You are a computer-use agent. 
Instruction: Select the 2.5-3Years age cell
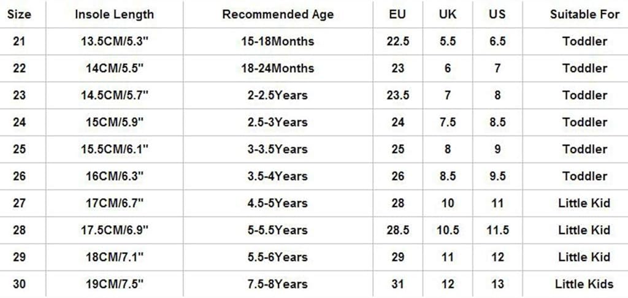pyautogui.click(x=278, y=122)
